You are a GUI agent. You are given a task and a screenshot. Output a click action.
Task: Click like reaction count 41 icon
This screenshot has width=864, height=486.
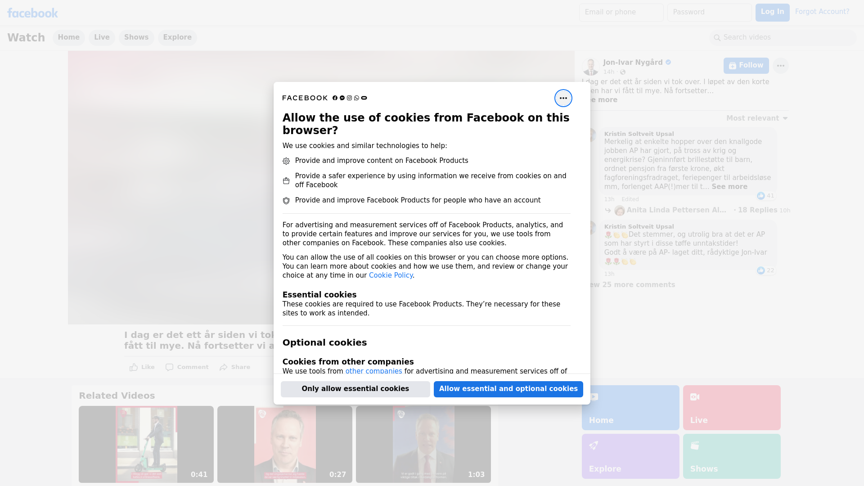click(760, 196)
